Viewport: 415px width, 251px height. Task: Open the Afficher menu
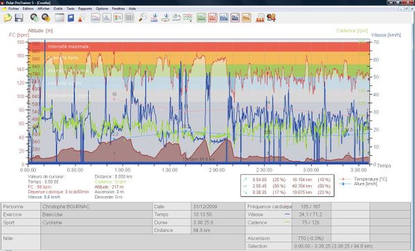click(x=44, y=8)
